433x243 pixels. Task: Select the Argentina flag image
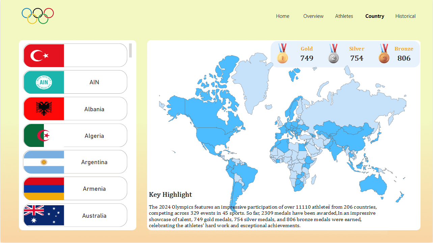coord(44,162)
